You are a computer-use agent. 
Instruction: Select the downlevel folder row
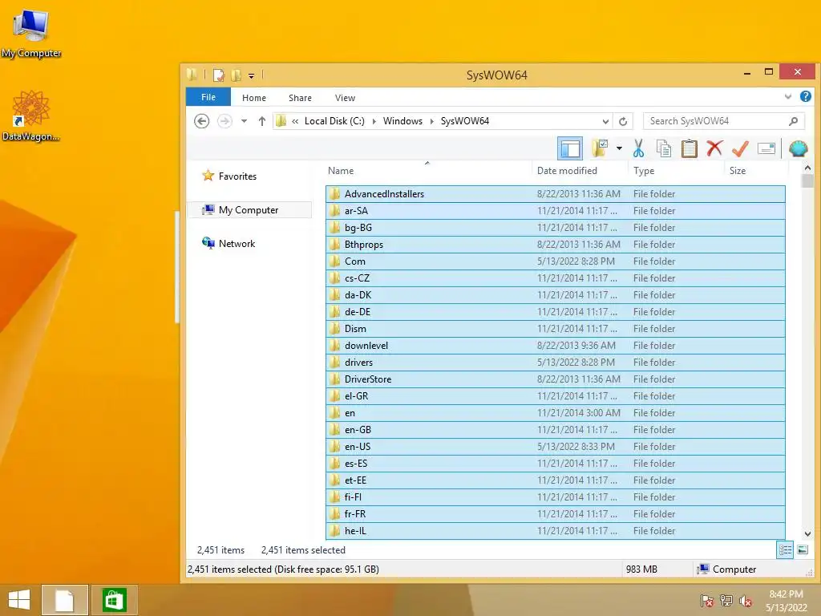(x=556, y=346)
